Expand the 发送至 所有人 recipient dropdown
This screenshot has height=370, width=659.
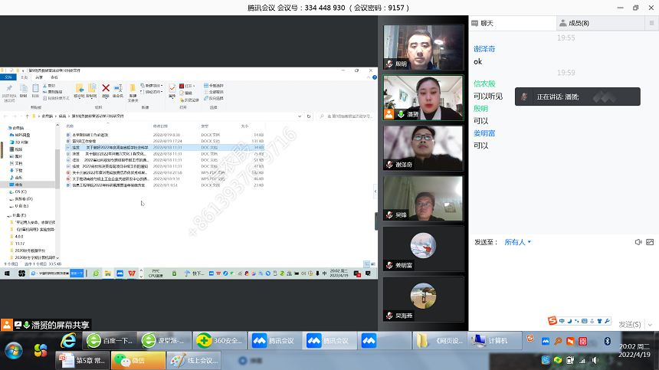point(517,242)
